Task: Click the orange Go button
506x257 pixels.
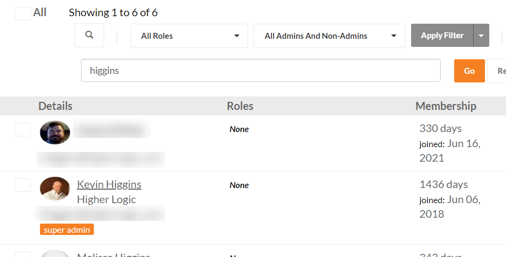Action: [469, 71]
